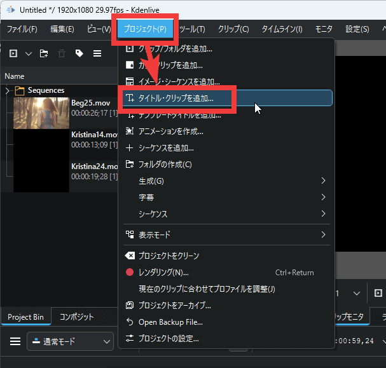386x368 pixels.
Task: Click Open Backup File entry
Action: tap(170, 322)
